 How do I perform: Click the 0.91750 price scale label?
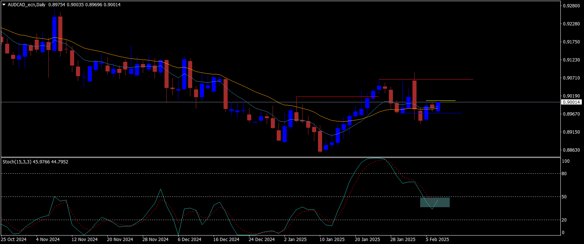click(x=571, y=42)
